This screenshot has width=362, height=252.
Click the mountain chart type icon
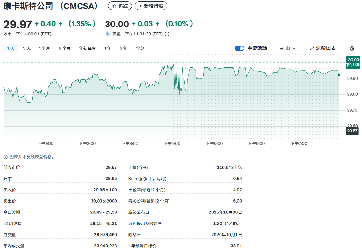282,48
